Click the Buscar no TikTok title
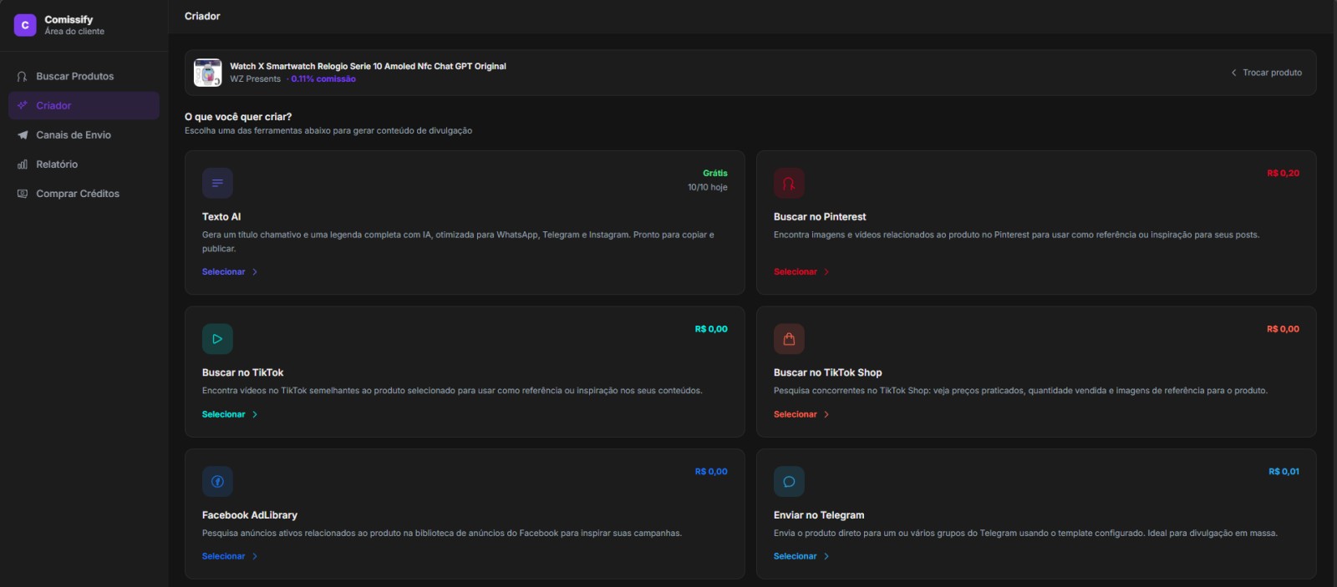This screenshot has width=1337, height=587. [x=242, y=372]
